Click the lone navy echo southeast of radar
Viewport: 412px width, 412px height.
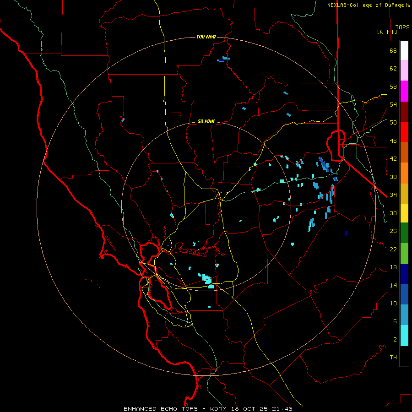point(347,233)
